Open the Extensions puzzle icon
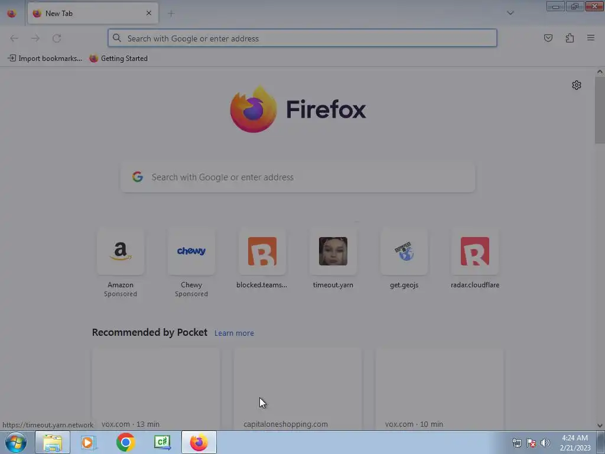Viewport: 605px width, 454px height. 570,38
